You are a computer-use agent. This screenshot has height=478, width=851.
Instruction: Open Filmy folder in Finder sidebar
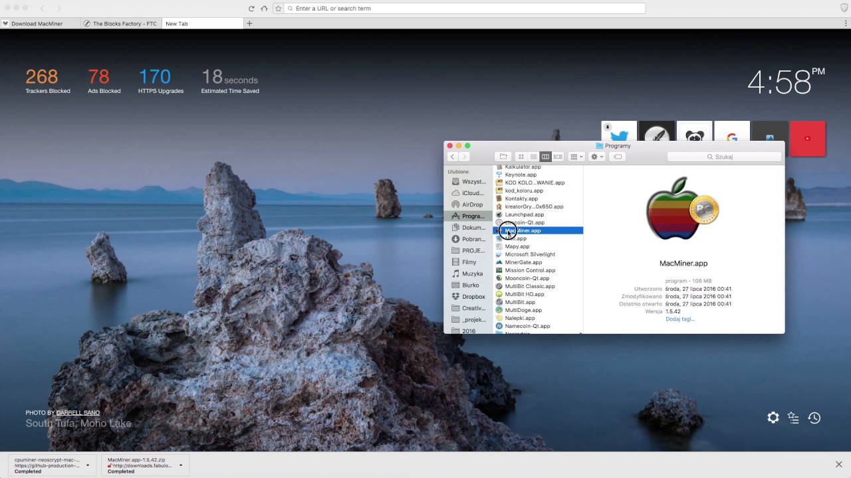coord(469,262)
